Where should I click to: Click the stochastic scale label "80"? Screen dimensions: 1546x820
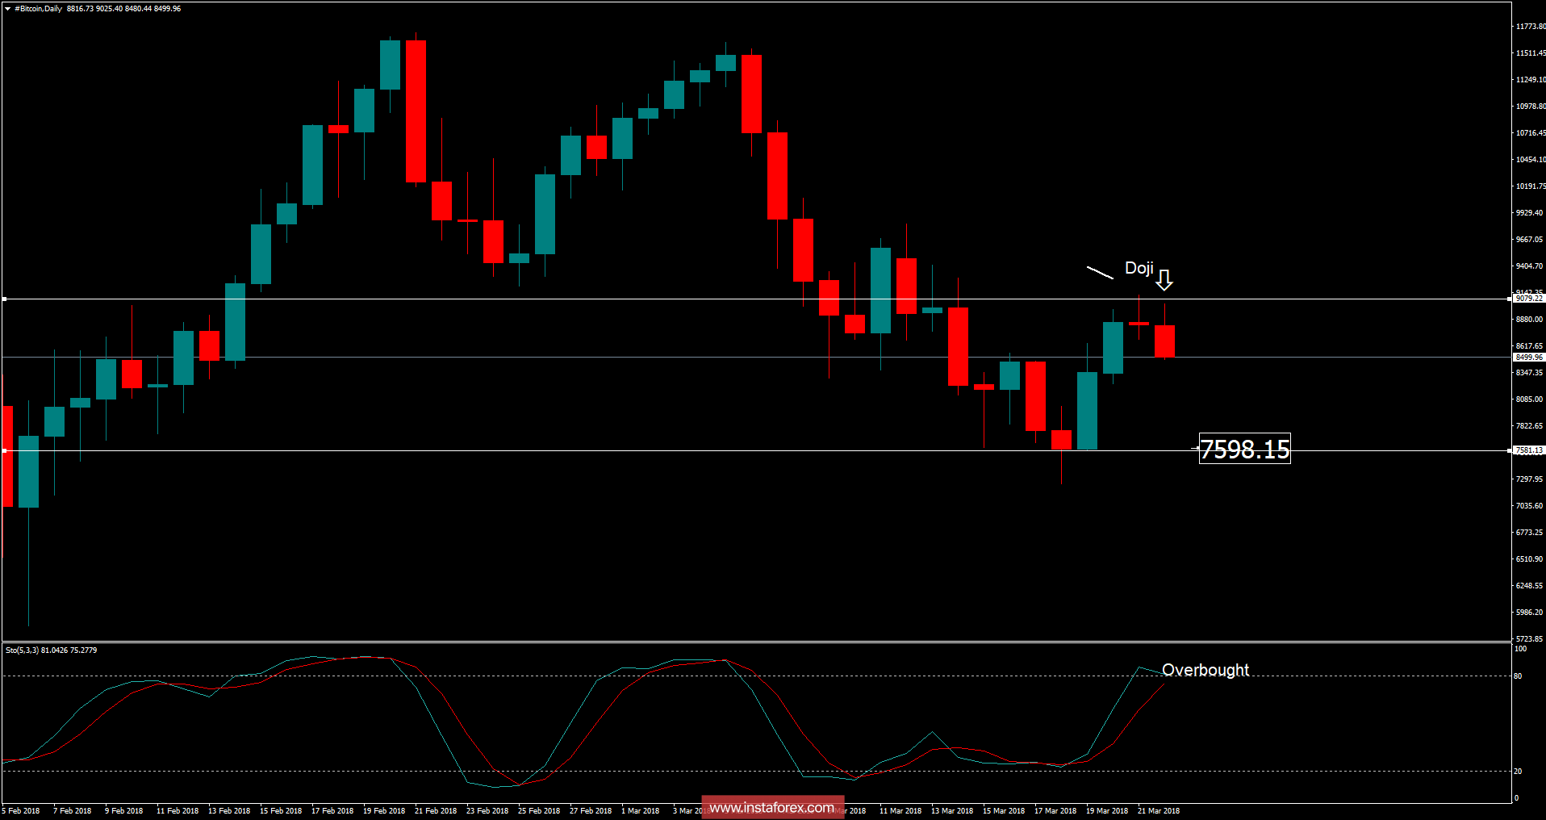[1518, 676]
